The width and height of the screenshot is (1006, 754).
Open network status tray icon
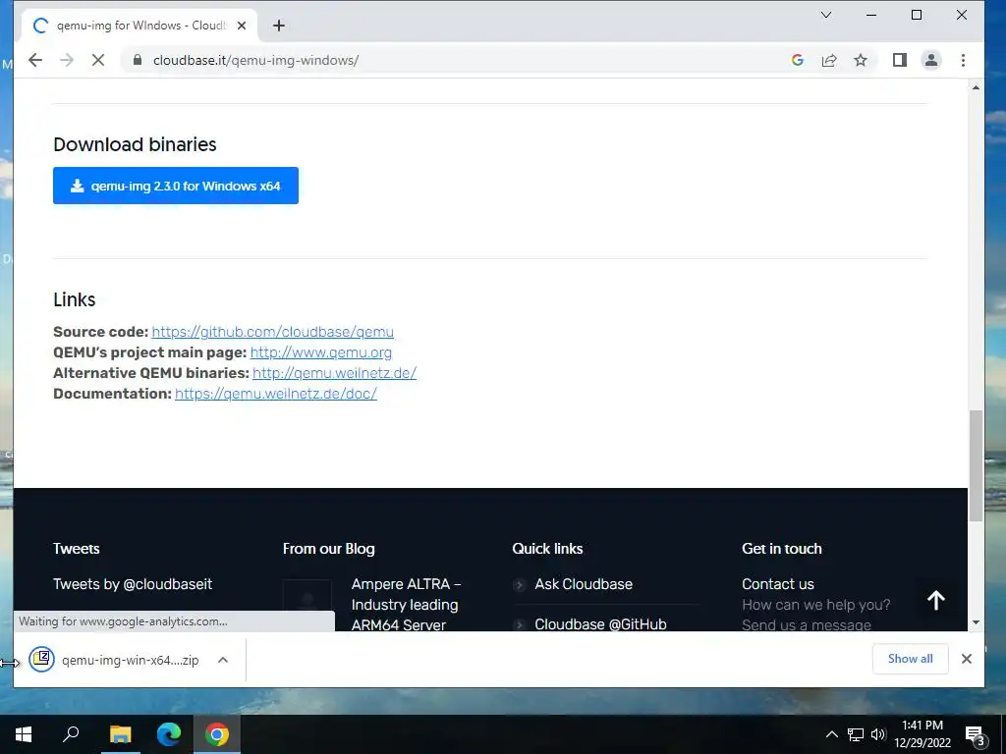click(856, 734)
